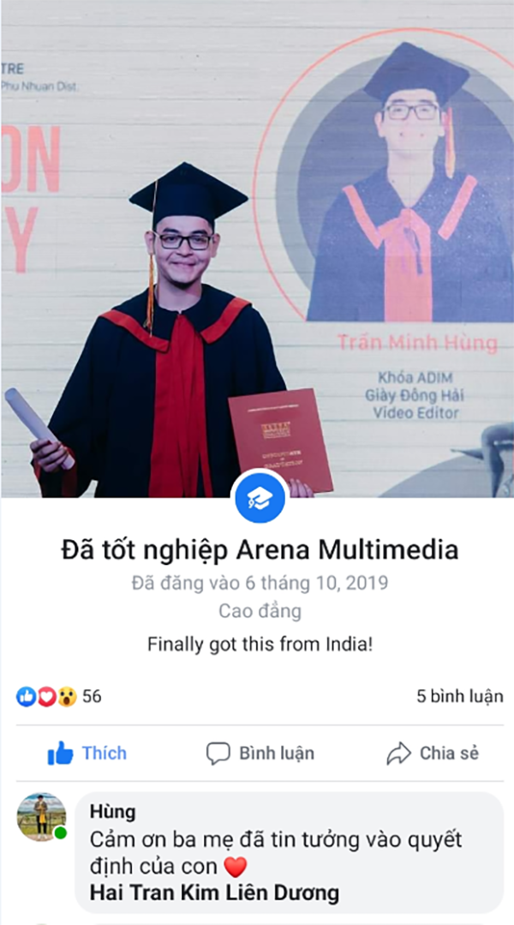Tap the blue graduation cap life event icon
Screen dimensions: 514x925
260,498
